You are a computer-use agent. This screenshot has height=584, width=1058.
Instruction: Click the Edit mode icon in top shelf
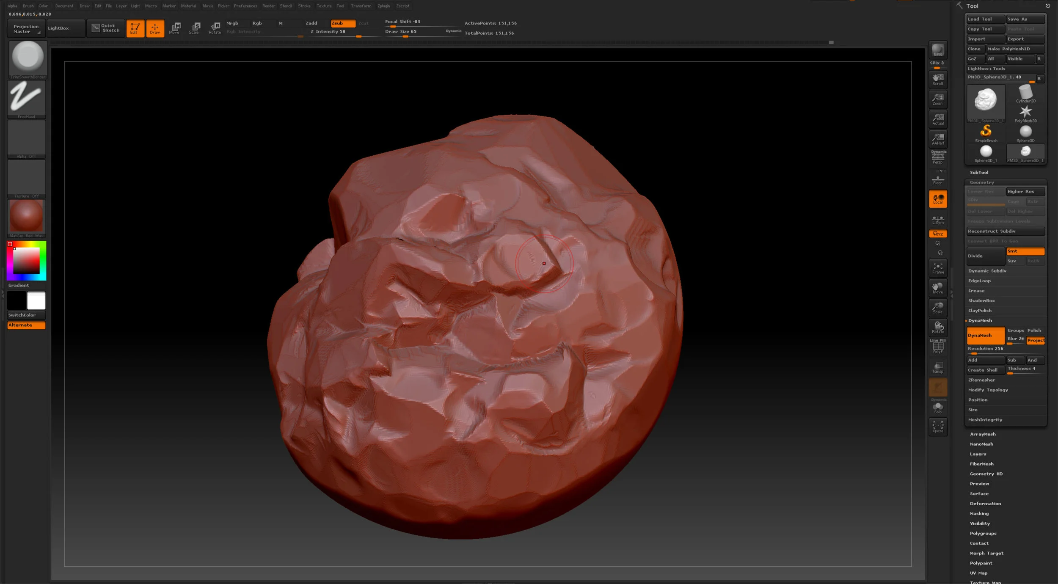tap(135, 28)
